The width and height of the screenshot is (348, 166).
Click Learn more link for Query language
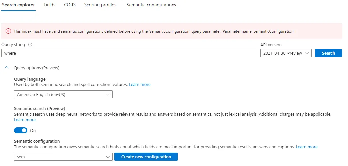click(140, 85)
